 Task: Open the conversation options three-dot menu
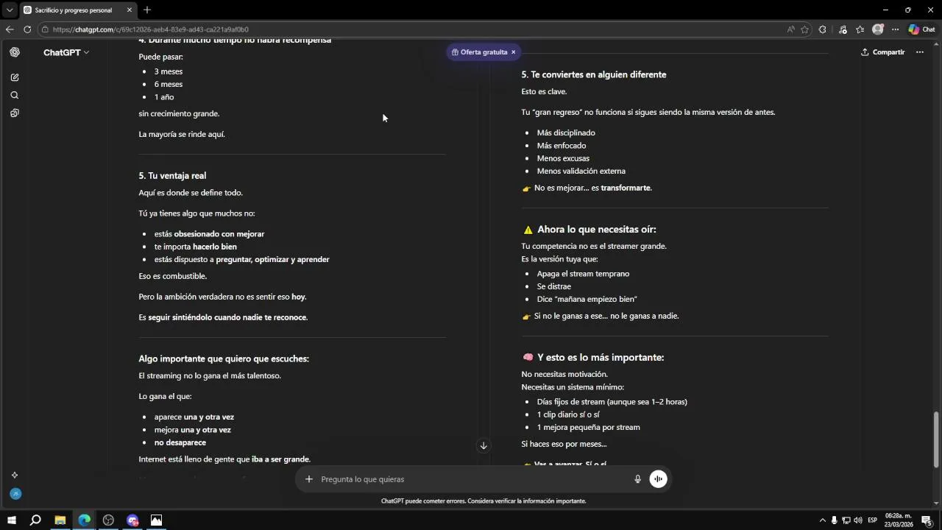tap(919, 52)
